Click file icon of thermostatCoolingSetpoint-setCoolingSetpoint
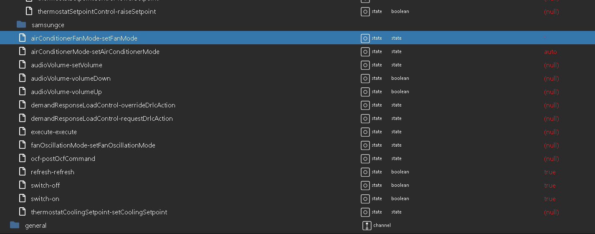The image size is (595, 234). coord(23,212)
